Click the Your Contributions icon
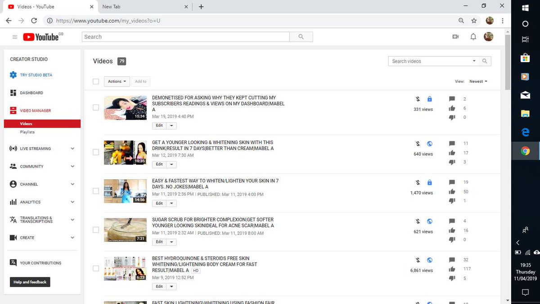 13,263
